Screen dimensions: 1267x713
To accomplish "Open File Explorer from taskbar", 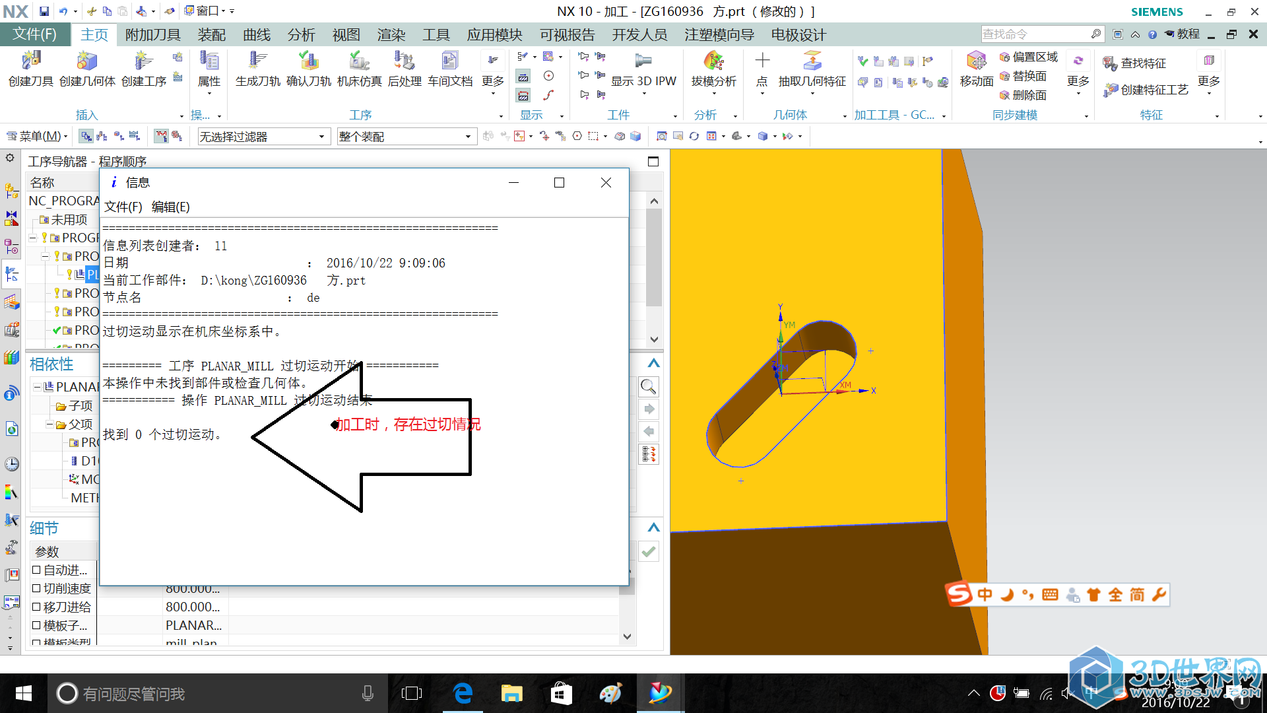I will click(x=511, y=693).
